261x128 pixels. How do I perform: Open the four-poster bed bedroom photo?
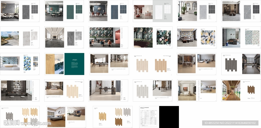point(187,90)
